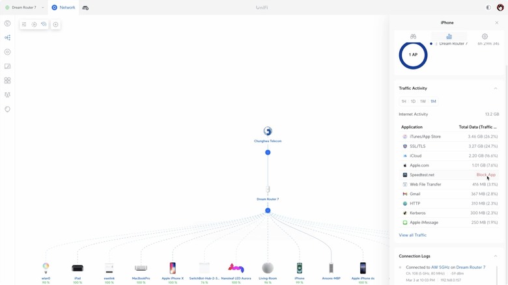The image size is (508, 285).
Task: Open the user profile avatar
Action: coord(500,7)
